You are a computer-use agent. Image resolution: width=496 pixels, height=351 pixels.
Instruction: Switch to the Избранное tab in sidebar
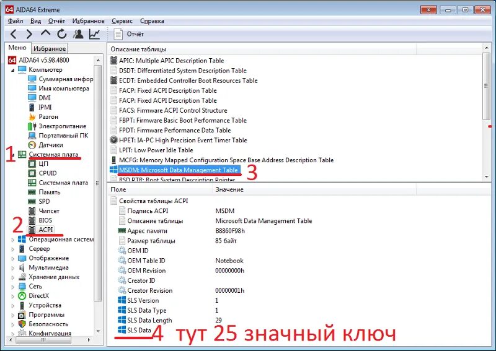[50, 49]
